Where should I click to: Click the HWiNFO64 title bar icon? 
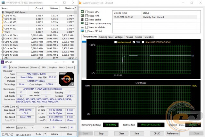pyautogui.click(x=3, y=3)
